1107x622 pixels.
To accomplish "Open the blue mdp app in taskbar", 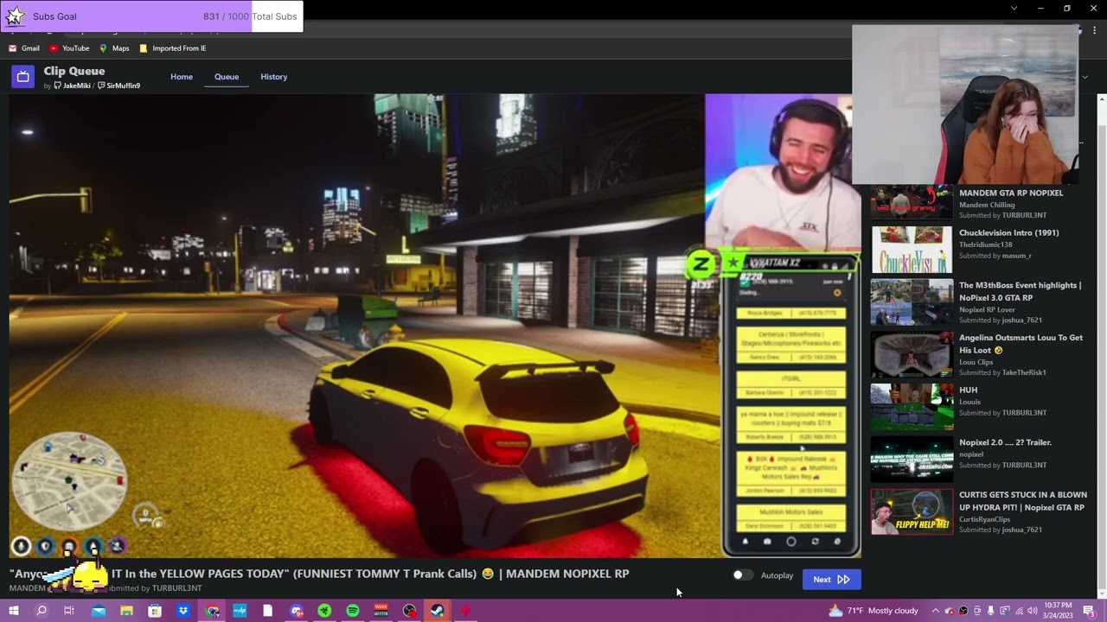I will point(240,611).
